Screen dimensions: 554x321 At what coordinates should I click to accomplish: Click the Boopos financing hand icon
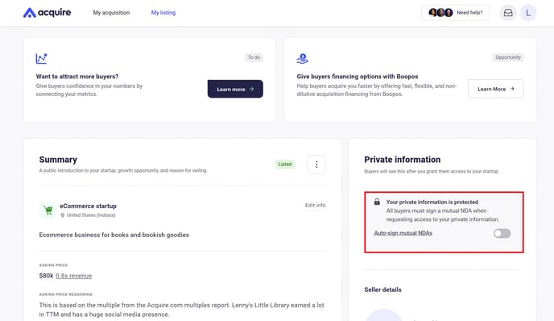(303, 58)
